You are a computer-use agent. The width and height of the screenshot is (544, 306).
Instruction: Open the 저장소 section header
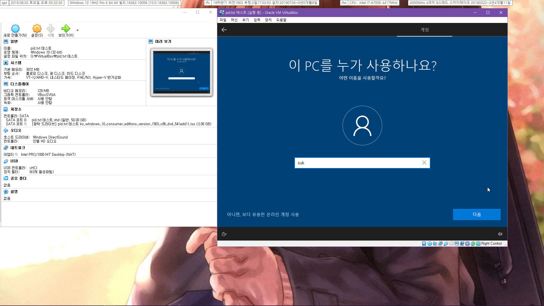[16, 109]
